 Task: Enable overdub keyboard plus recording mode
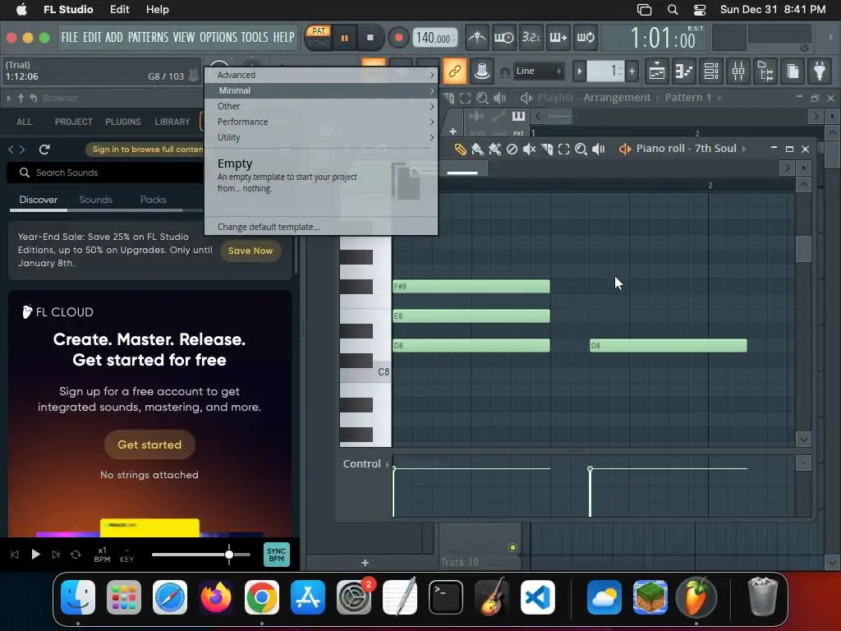(x=558, y=38)
